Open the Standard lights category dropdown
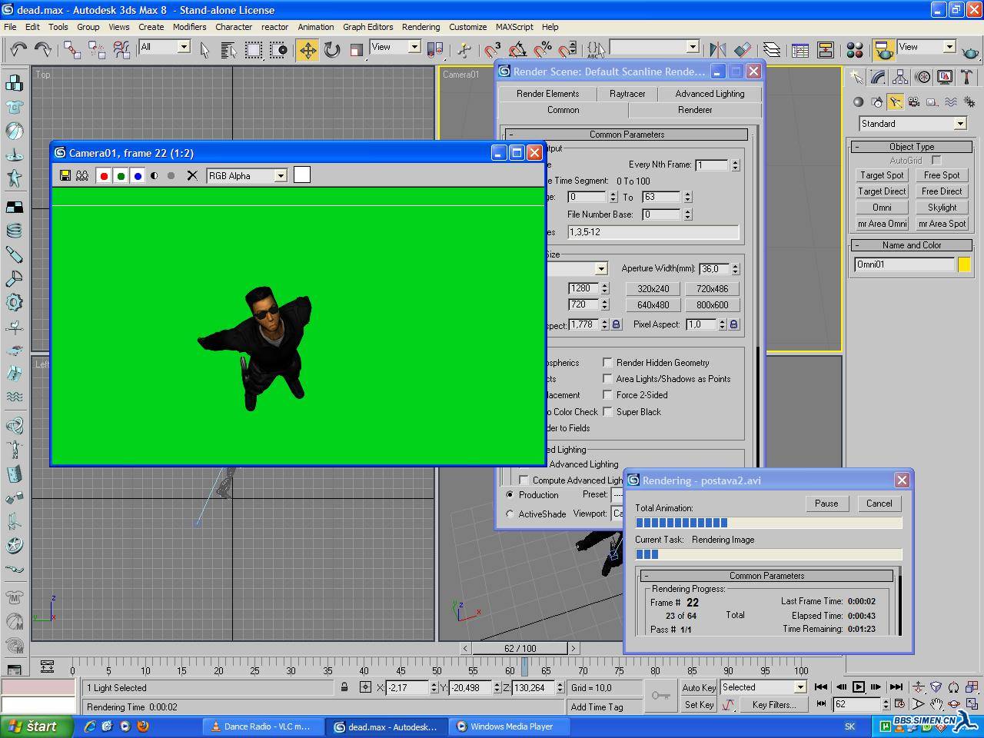Screen dimensions: 984x738 913,124
